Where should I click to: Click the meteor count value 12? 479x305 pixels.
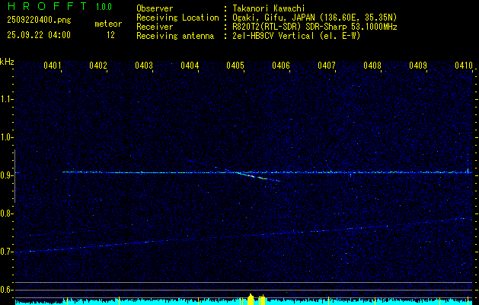point(110,35)
